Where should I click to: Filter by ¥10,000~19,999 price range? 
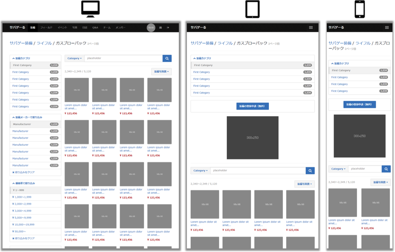pyautogui.click(x=35, y=225)
